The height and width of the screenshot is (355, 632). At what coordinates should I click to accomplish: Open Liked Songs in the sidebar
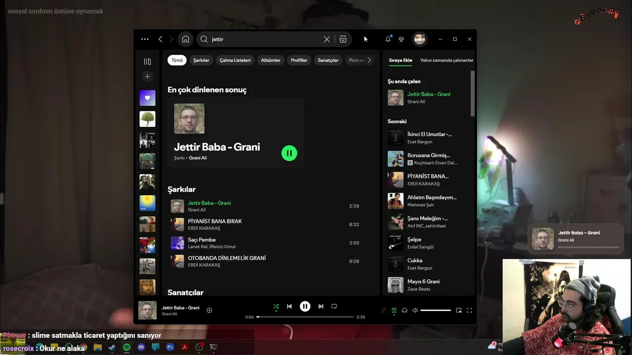pyautogui.click(x=147, y=98)
